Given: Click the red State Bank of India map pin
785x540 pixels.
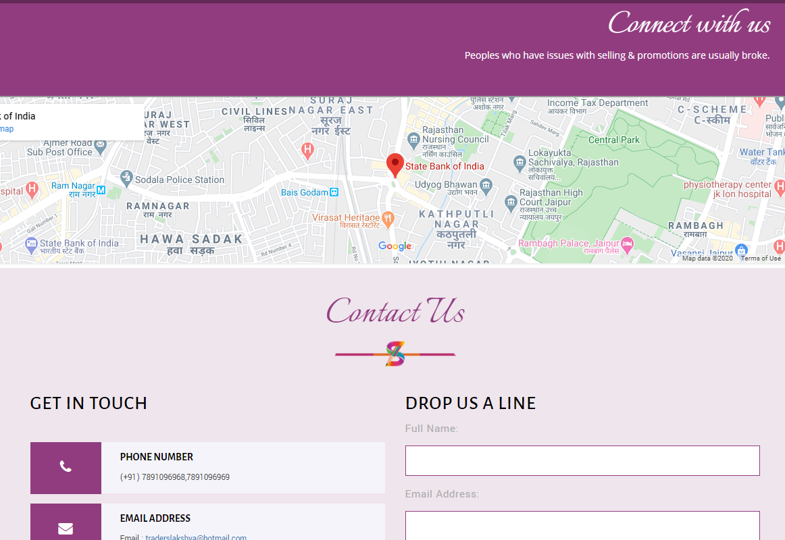Looking at the screenshot, I should pos(395,164).
